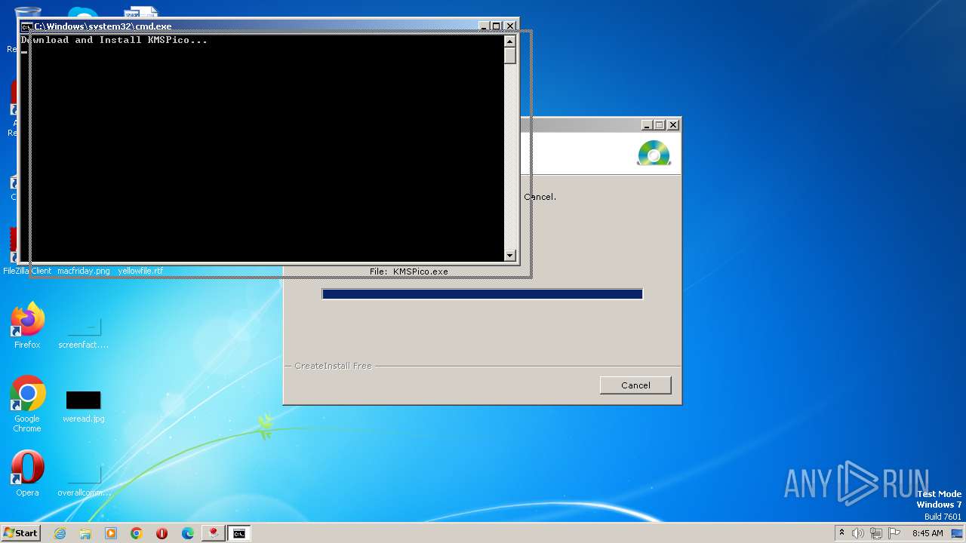Image resolution: width=966 pixels, height=543 pixels.
Task: Select the yellowfile.rtf desktop label
Action: point(140,271)
